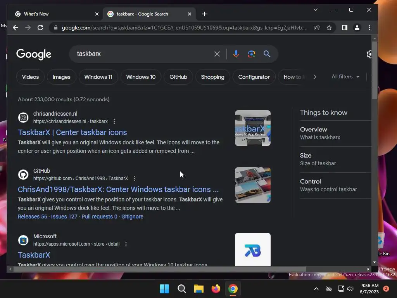Screen dimensions: 397x298
Task: Open Issues 127 sublink
Action: pyautogui.click(x=64, y=217)
